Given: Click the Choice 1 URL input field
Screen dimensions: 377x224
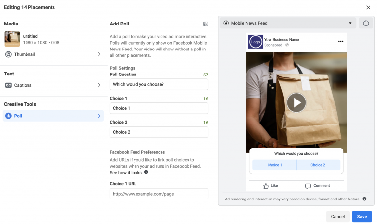Looking at the screenshot, I should click(159, 194).
